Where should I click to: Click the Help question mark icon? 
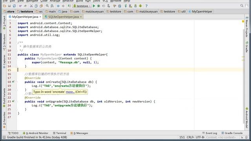click(x=146, y=6)
